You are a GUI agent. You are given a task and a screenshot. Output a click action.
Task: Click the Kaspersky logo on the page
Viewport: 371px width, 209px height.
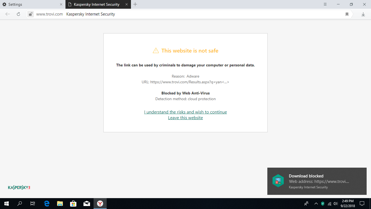(19, 188)
